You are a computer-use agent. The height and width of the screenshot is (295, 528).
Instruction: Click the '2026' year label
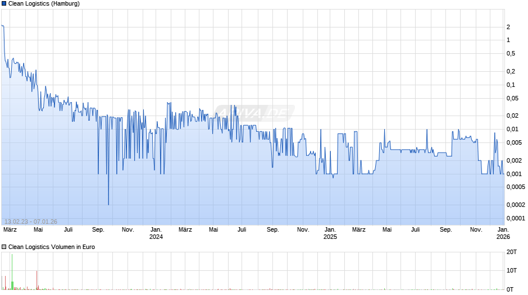[x=503, y=237]
